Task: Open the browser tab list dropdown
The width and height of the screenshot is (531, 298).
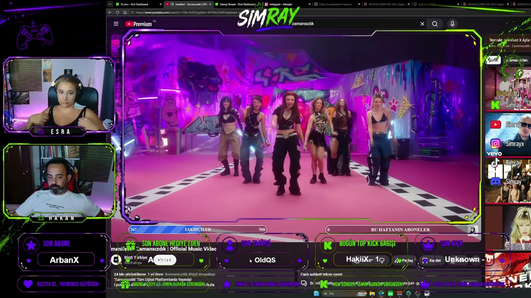Action: click(110, 4)
